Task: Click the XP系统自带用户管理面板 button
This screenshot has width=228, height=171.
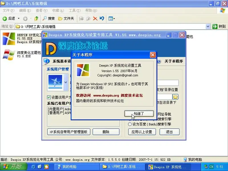Action: pos(69,132)
